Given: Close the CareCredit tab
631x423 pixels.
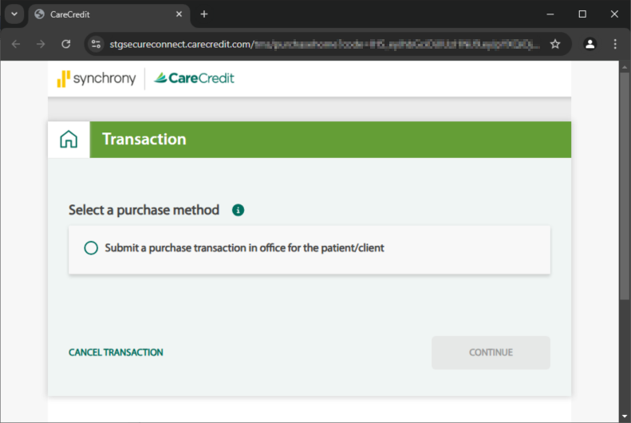Looking at the screenshot, I should click(x=179, y=14).
